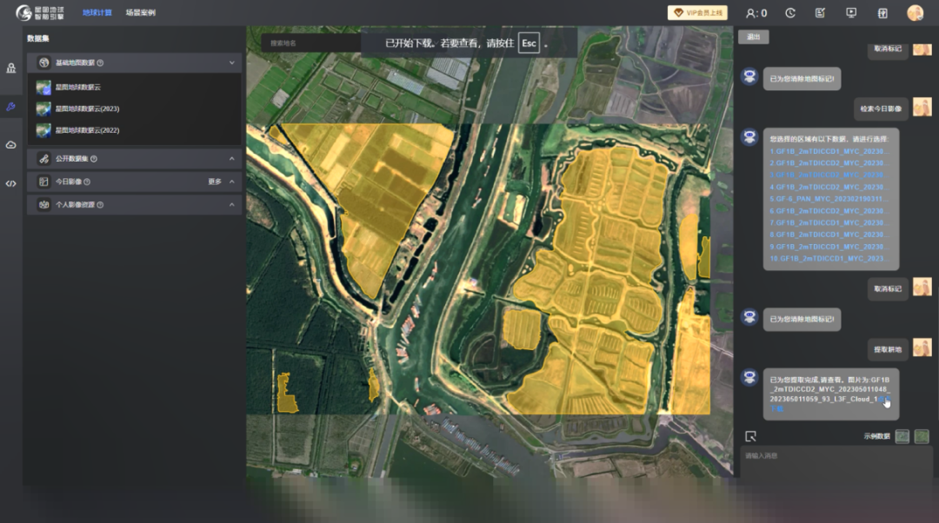Expand the 公开数据集 section
This screenshot has width=939, height=523.
(231, 159)
